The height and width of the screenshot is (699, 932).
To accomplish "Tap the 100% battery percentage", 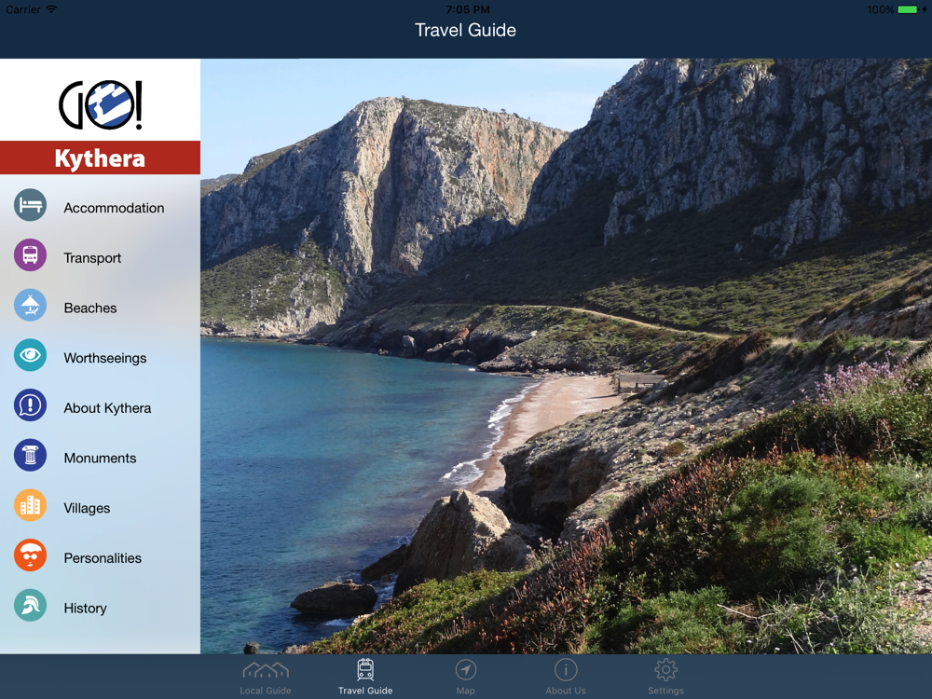I will 881,9.
